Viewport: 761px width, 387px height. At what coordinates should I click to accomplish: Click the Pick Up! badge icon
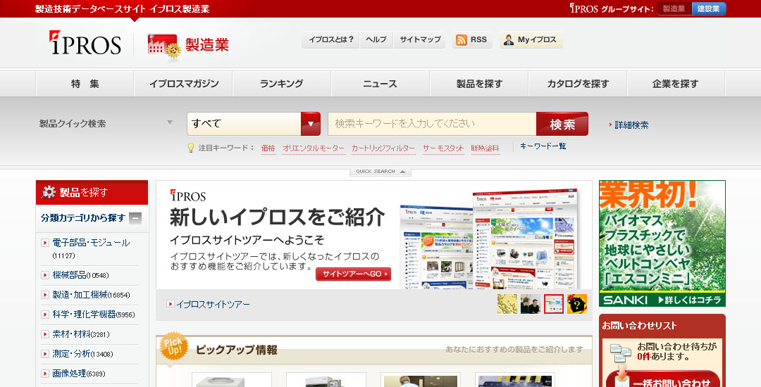[174, 345]
